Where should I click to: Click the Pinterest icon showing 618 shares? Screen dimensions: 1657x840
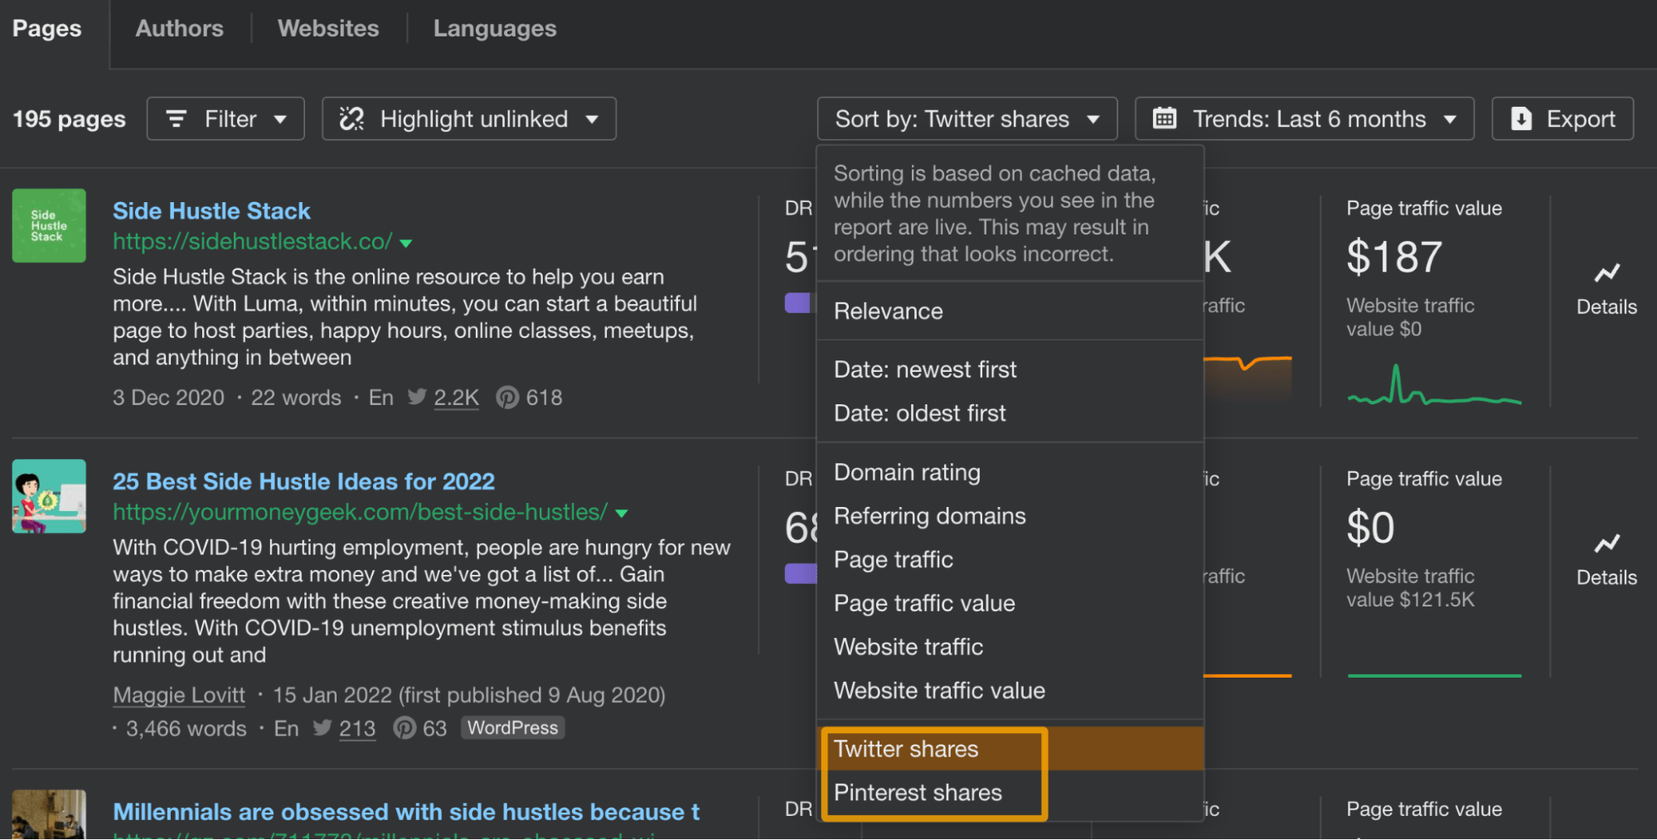[507, 397]
